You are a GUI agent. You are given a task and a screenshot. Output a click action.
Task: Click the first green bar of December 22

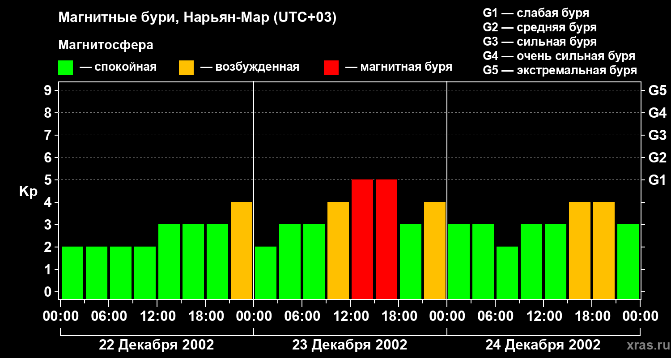[72, 273]
